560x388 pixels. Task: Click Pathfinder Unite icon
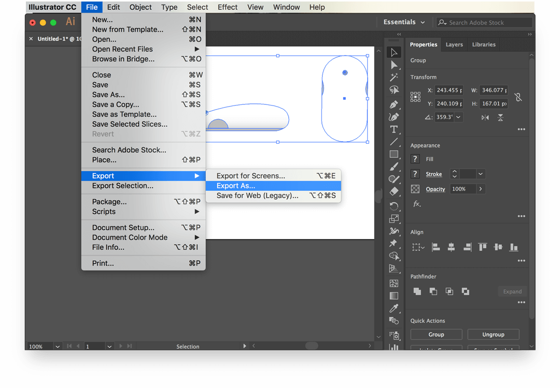click(417, 291)
